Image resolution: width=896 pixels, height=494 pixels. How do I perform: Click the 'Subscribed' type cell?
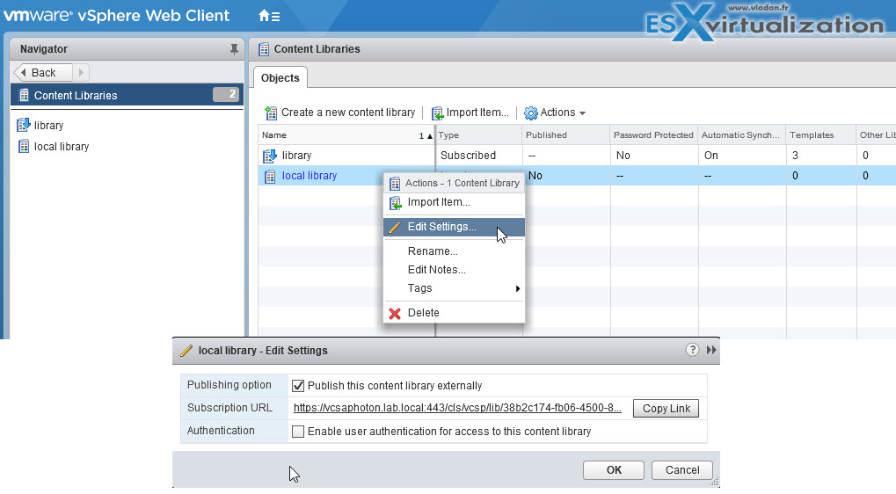click(468, 156)
